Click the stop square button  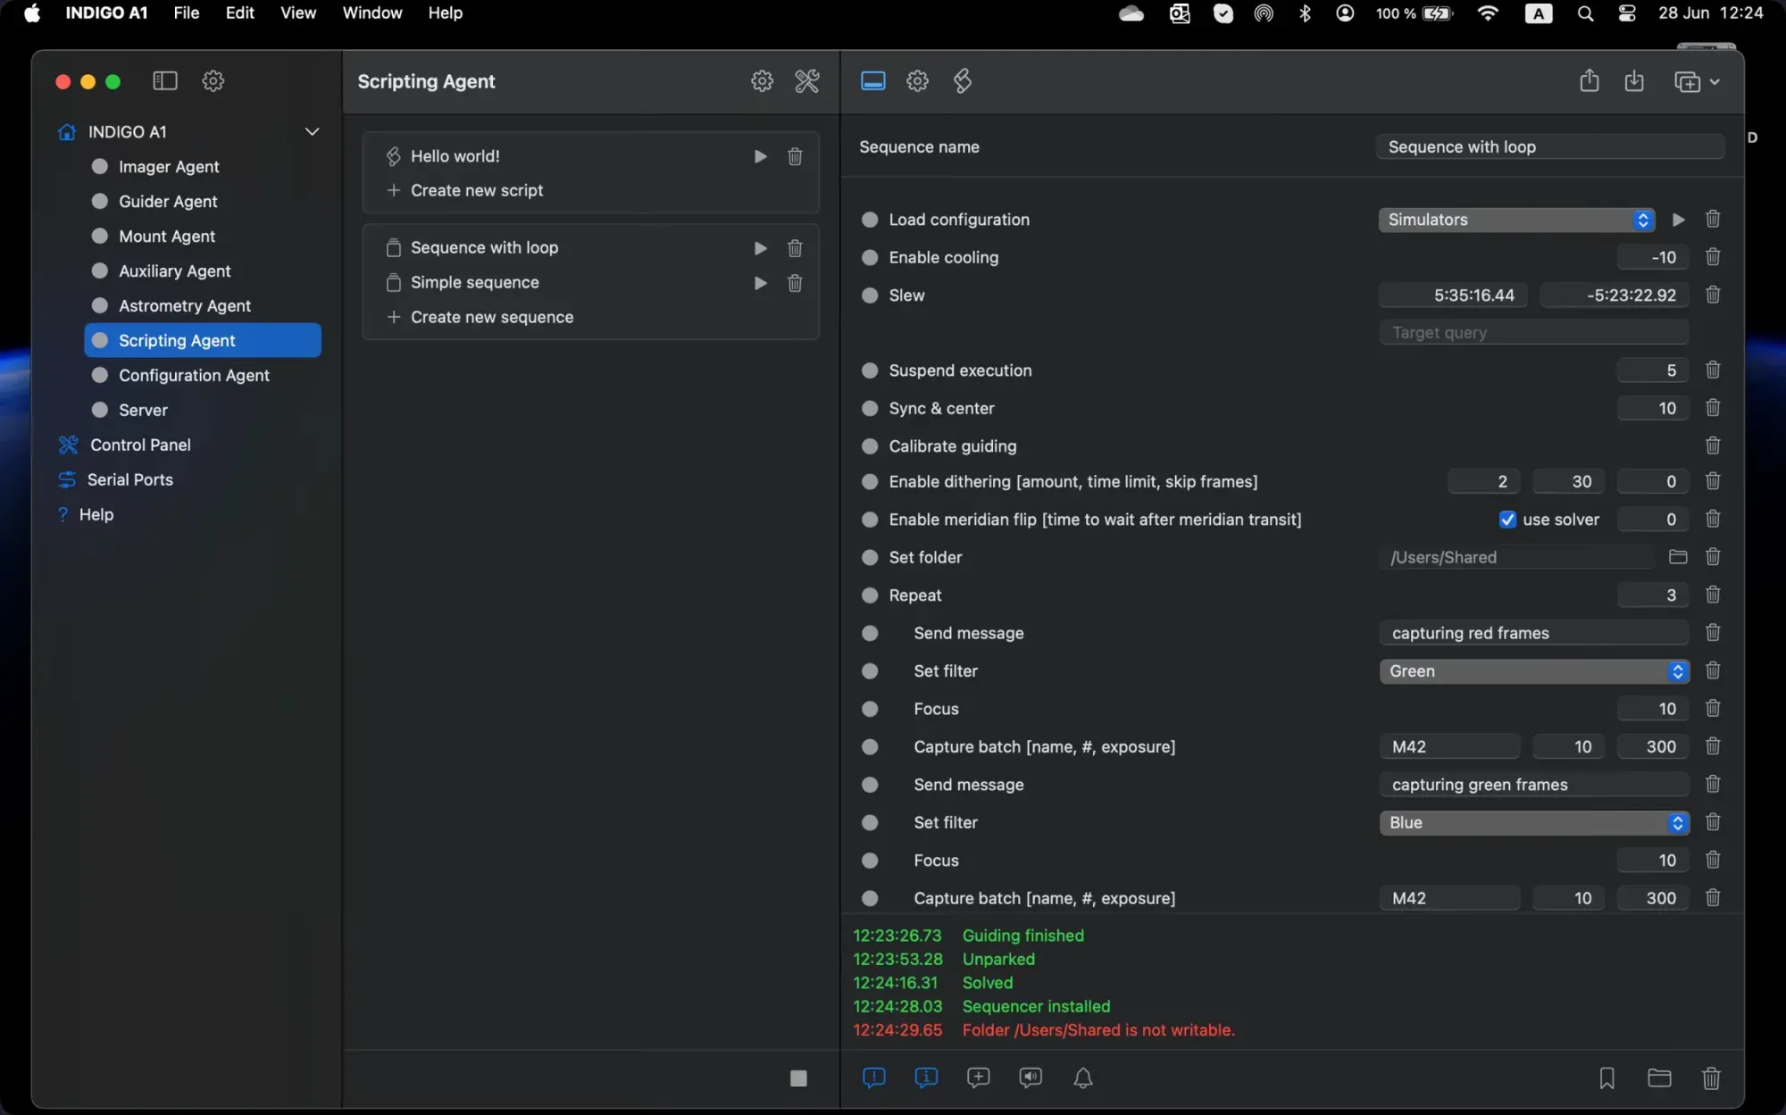[x=798, y=1078]
